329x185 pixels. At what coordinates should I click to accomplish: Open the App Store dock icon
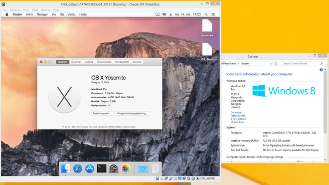click(x=90, y=169)
